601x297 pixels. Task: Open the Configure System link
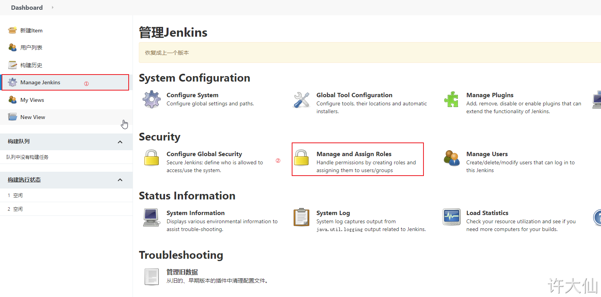point(192,95)
